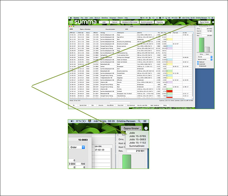Click the Ny Art.Order button below the job list

point(83,105)
